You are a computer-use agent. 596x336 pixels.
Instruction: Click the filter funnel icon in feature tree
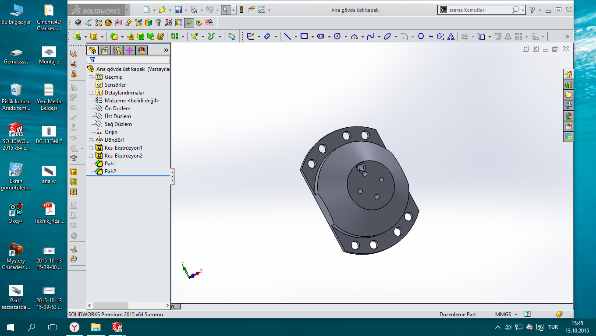tap(92, 59)
